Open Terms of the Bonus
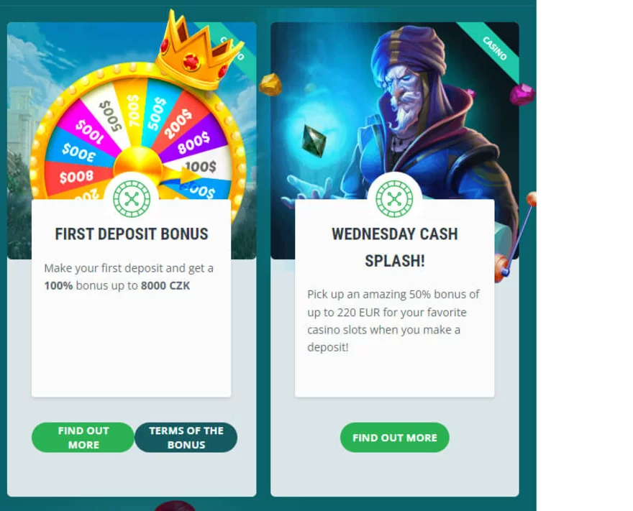The image size is (633, 511). [x=186, y=437]
